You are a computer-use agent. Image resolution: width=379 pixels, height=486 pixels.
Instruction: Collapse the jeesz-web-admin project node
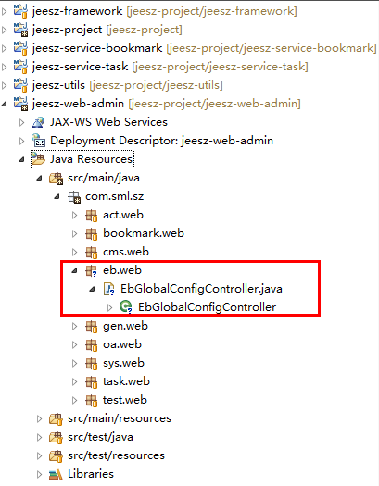(x=4, y=105)
